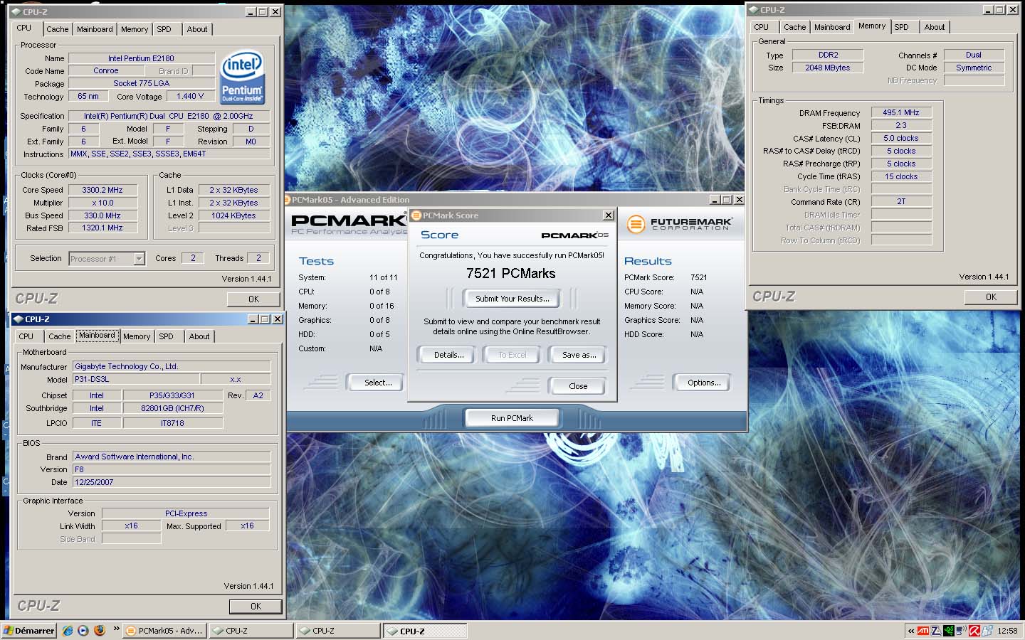Open Memory tab in the CPU-Z Processor window
1025x640 pixels.
click(135, 29)
